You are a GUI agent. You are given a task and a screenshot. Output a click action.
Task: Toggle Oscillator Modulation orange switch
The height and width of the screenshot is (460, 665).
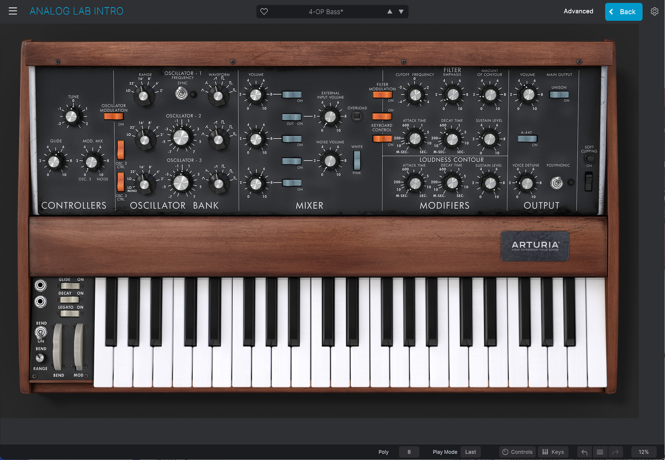[113, 117]
